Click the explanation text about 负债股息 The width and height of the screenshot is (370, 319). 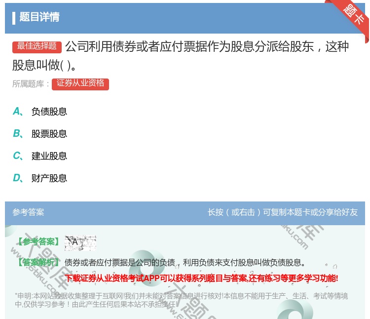tap(185, 262)
